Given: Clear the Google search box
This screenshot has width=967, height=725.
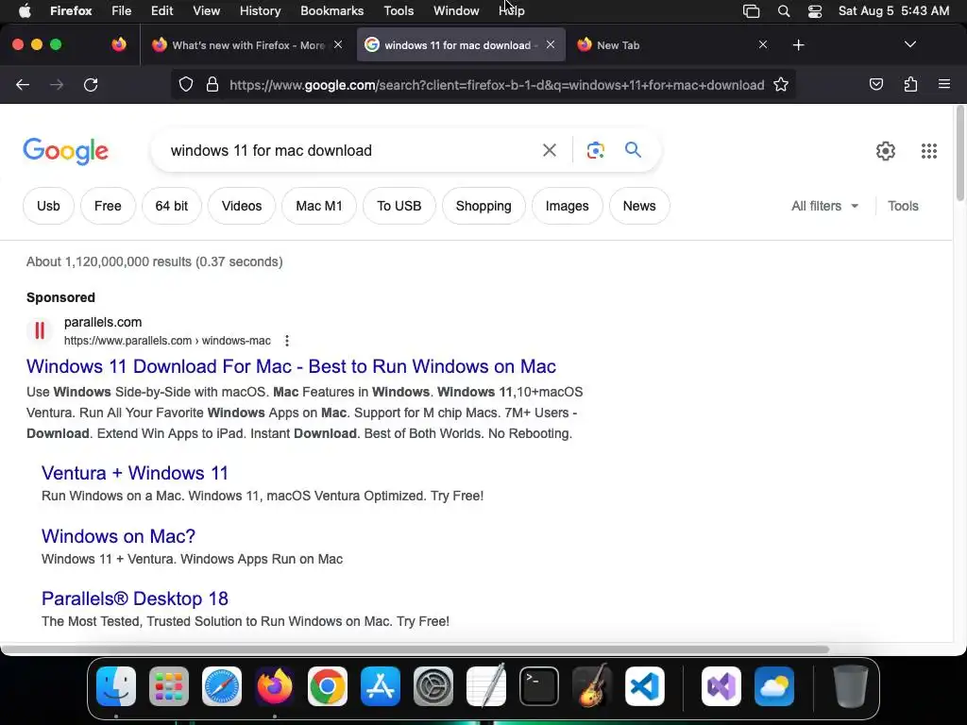Looking at the screenshot, I should 549,150.
